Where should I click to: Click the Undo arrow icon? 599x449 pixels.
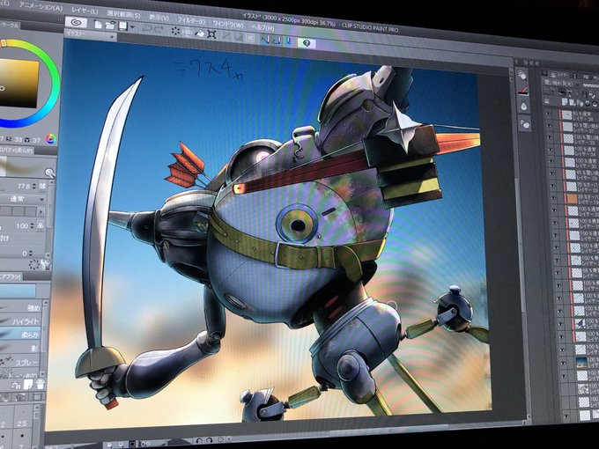pos(147,28)
